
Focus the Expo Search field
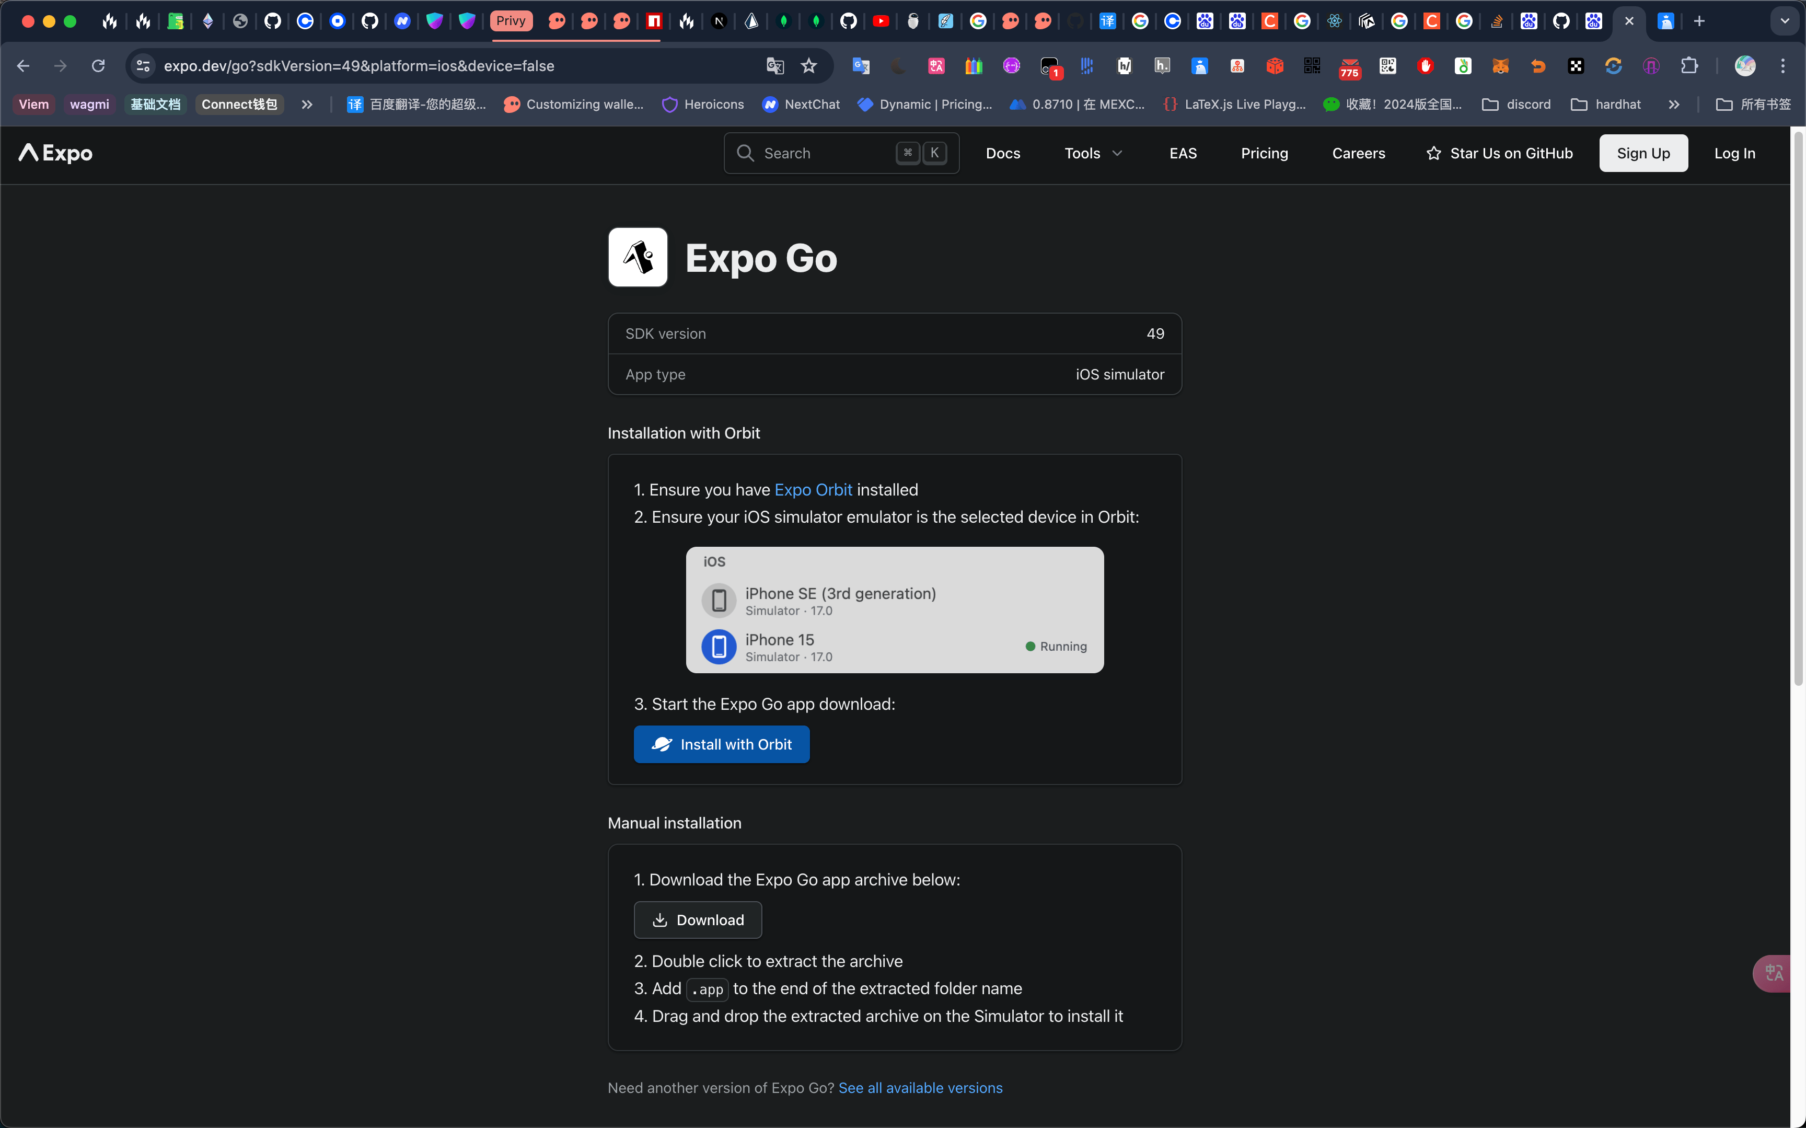click(841, 153)
